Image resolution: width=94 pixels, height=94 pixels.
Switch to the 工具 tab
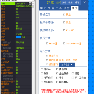coord(59,8)
